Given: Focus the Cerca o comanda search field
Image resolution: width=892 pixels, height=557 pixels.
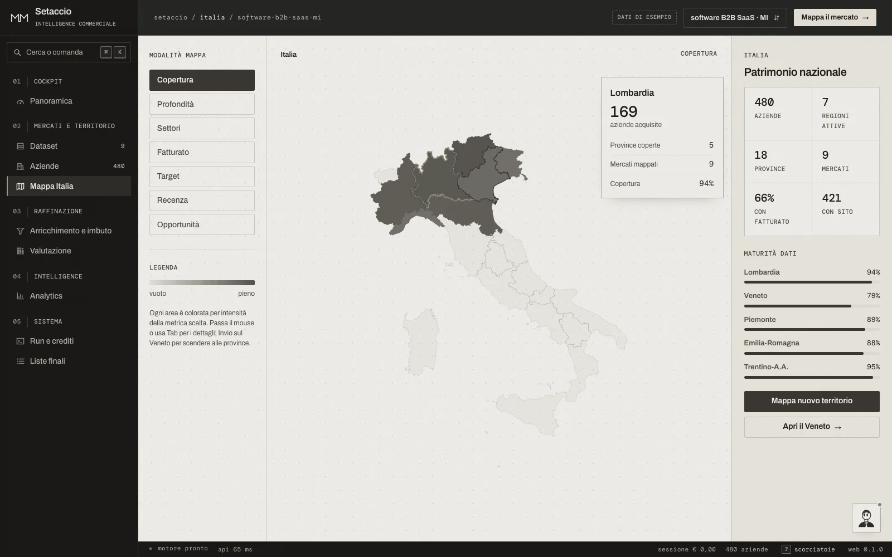Looking at the screenshot, I should coord(69,52).
